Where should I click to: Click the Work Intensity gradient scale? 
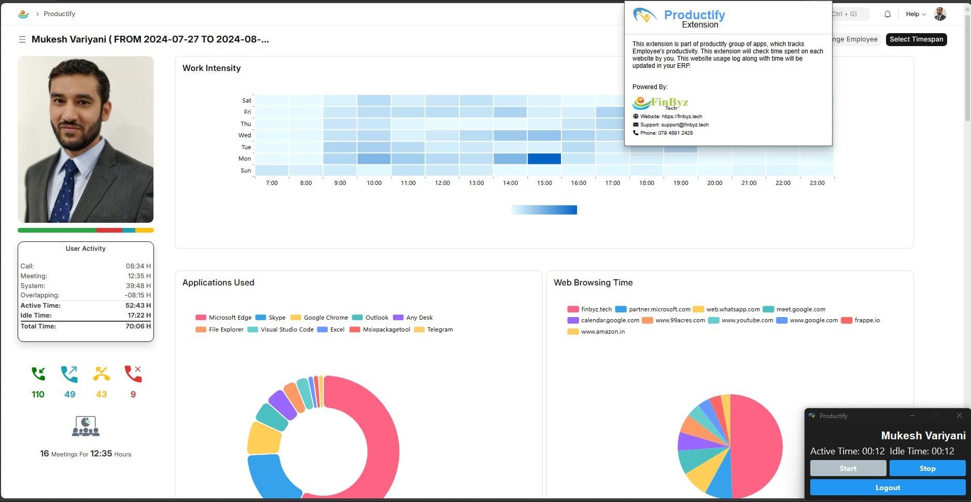coord(544,209)
